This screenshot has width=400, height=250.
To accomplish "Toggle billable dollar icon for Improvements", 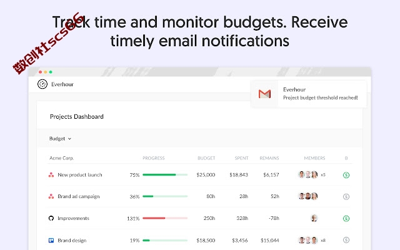I will 346,218.
